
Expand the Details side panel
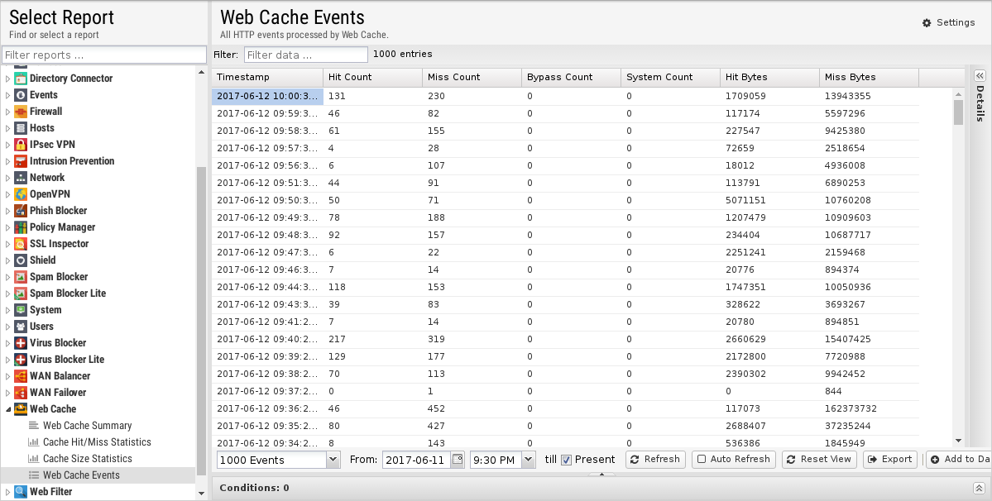point(980,74)
